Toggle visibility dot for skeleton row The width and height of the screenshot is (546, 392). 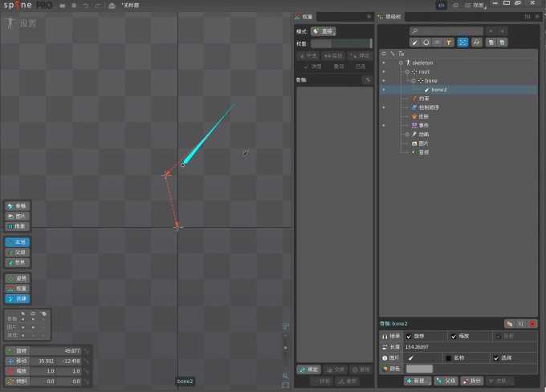[384, 63]
